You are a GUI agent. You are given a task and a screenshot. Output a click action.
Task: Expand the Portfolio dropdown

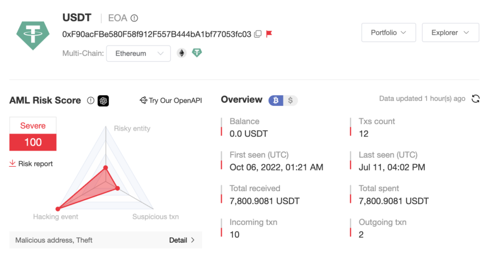pos(389,32)
